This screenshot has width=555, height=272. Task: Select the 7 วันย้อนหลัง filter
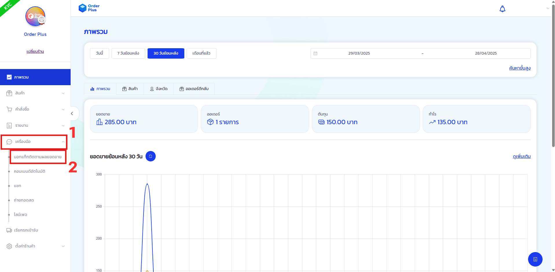click(128, 53)
